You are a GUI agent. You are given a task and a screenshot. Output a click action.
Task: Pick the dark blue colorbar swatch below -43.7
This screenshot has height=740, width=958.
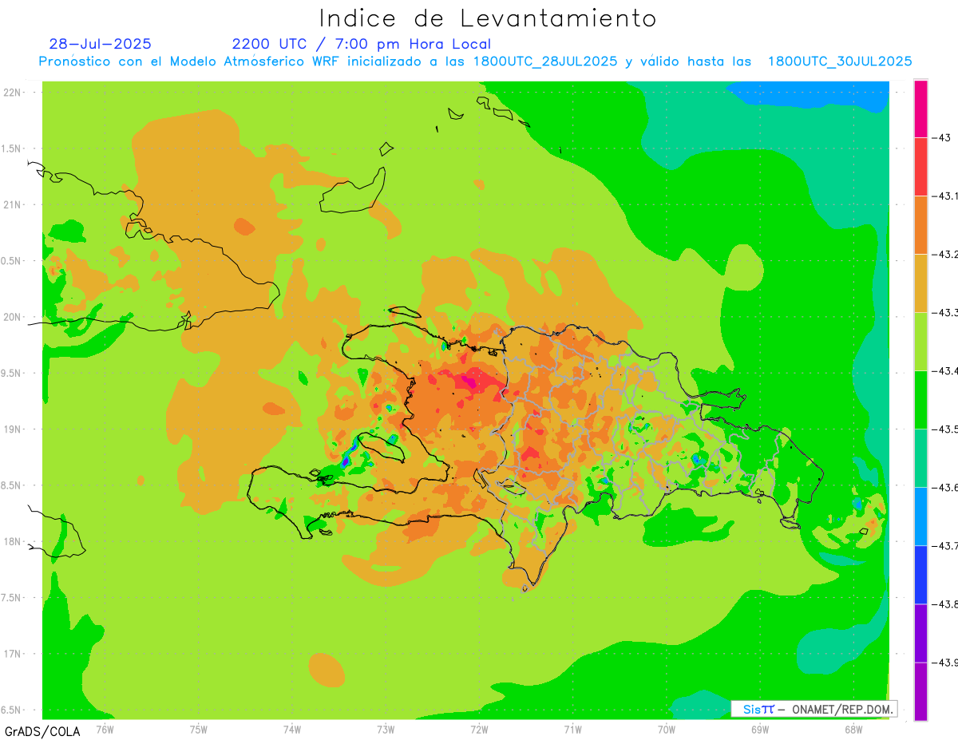[x=920, y=574]
